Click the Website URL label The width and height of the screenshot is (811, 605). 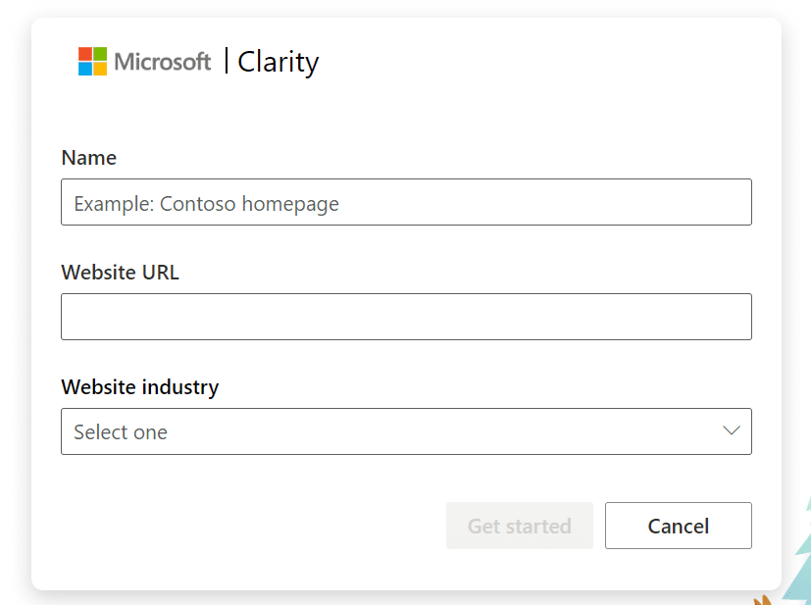[120, 273]
